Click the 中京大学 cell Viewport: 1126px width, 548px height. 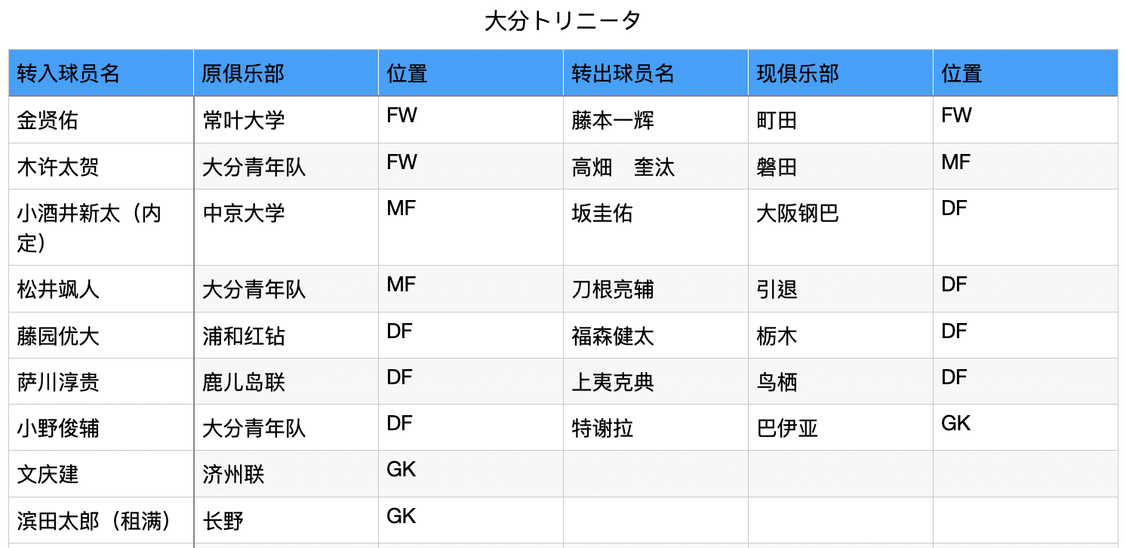coord(286,227)
